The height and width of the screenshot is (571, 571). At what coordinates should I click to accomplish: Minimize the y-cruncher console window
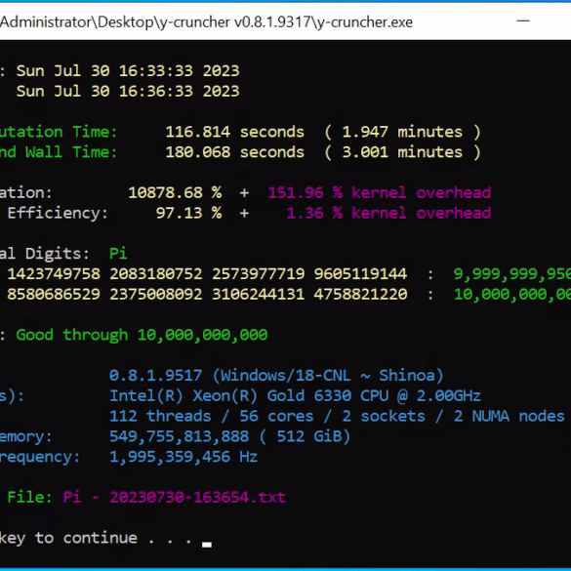[523, 21]
